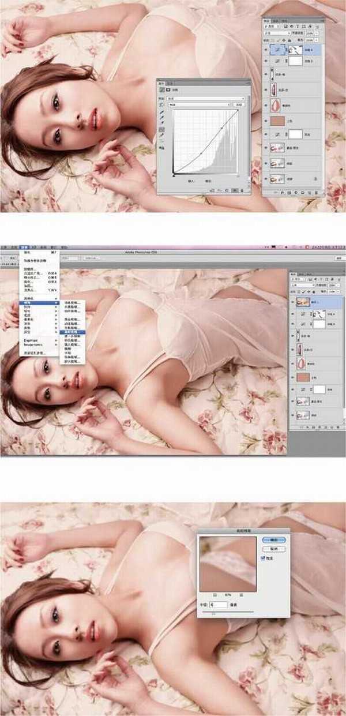Open the layer blend mode dropdown
The width and height of the screenshot is (346, 716).
point(277,33)
